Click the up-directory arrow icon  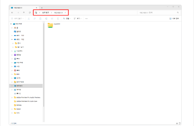pos(24,13)
